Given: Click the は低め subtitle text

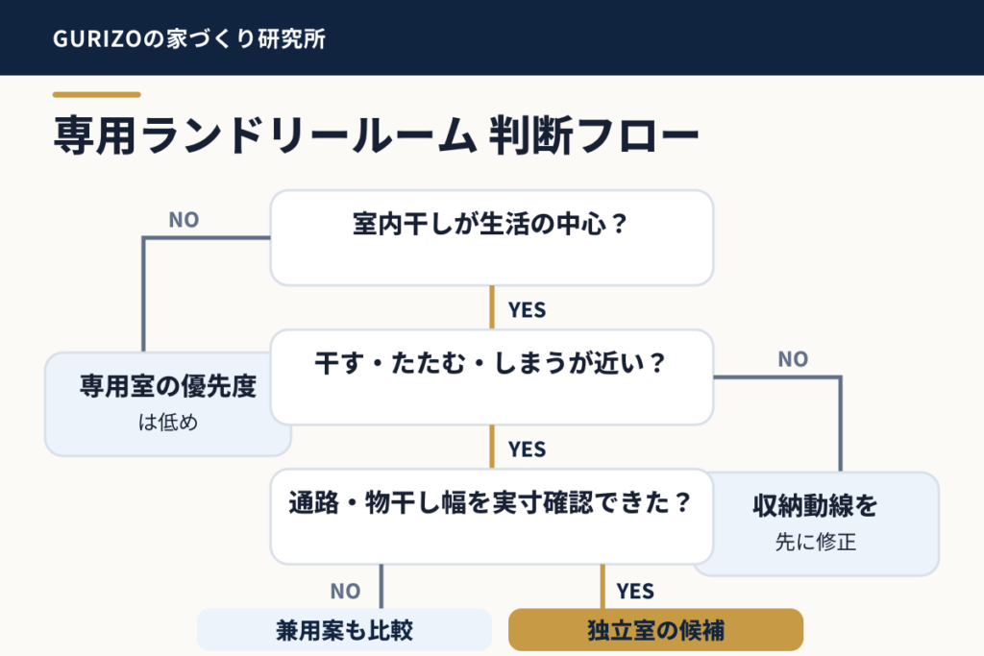Looking at the screenshot, I should (167, 422).
